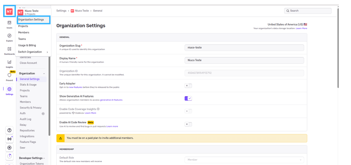The height and width of the screenshot is (165, 351).
Task: Click the Display Name input field
Action: (x=244, y=60)
